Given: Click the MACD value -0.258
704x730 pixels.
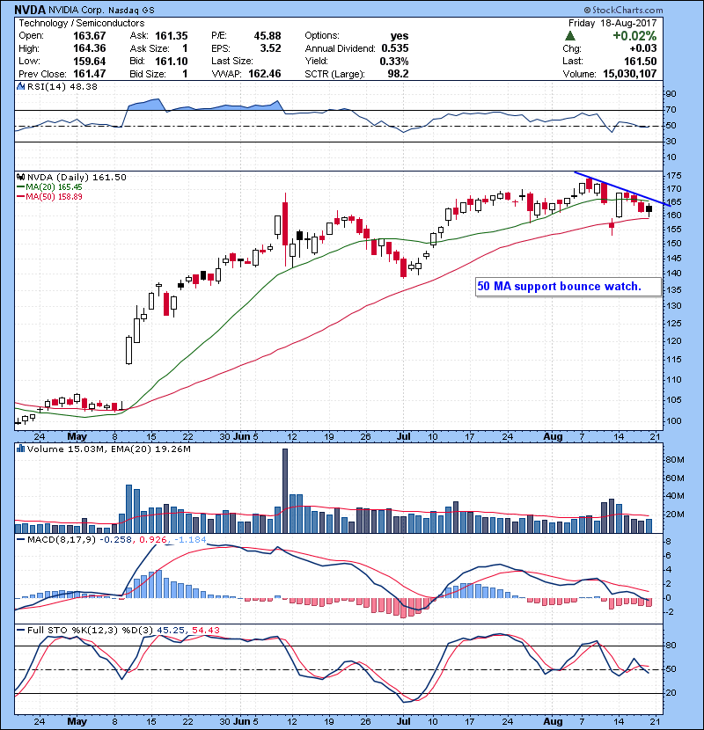Looking at the screenshot, I should (x=116, y=540).
